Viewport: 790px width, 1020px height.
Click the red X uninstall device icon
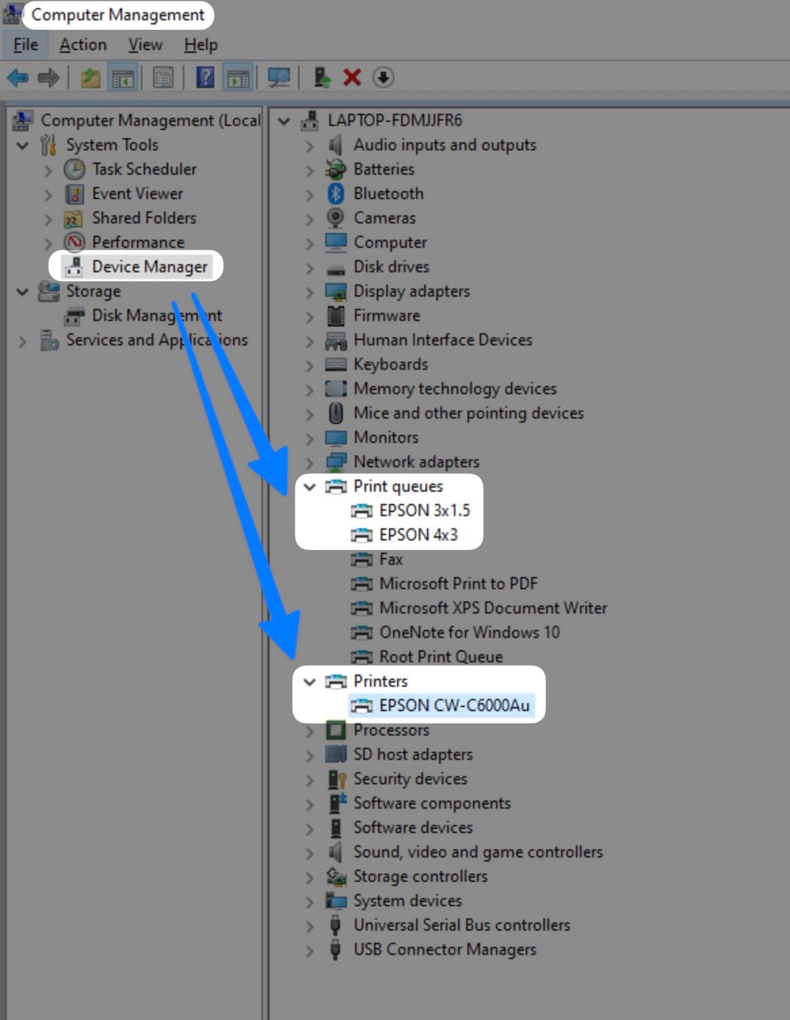pyautogui.click(x=352, y=78)
